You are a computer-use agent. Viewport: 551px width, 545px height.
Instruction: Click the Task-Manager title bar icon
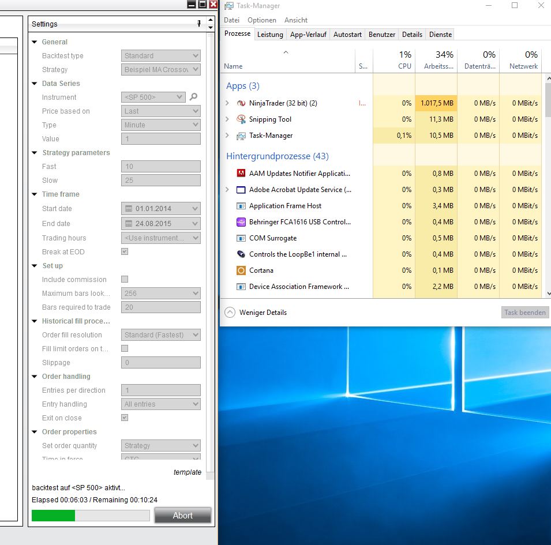tap(229, 6)
